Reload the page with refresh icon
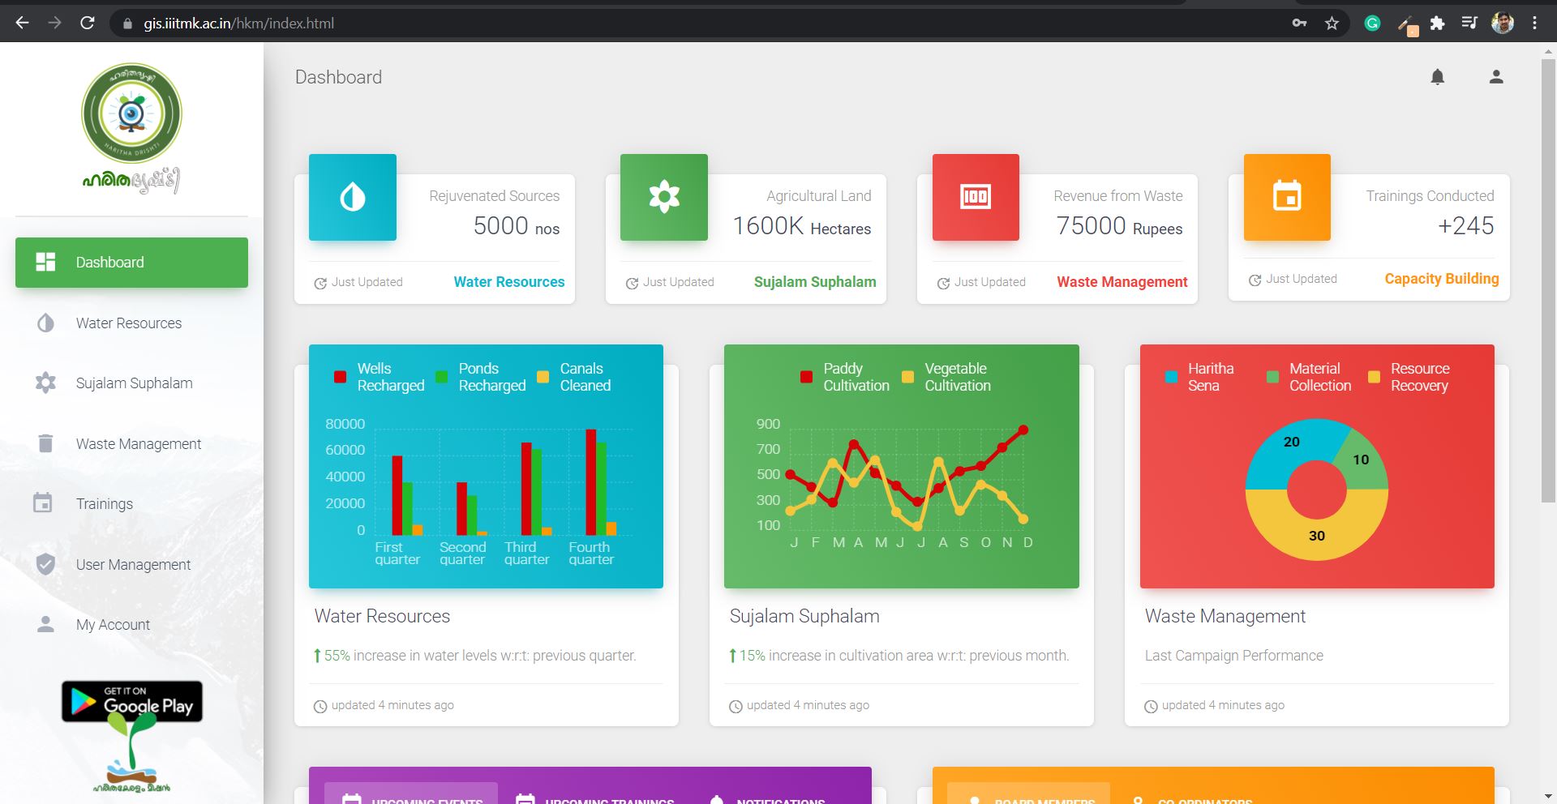The width and height of the screenshot is (1557, 804). click(x=87, y=23)
